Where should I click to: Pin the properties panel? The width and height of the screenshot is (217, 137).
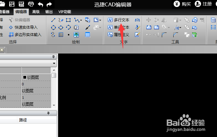tap(53, 57)
